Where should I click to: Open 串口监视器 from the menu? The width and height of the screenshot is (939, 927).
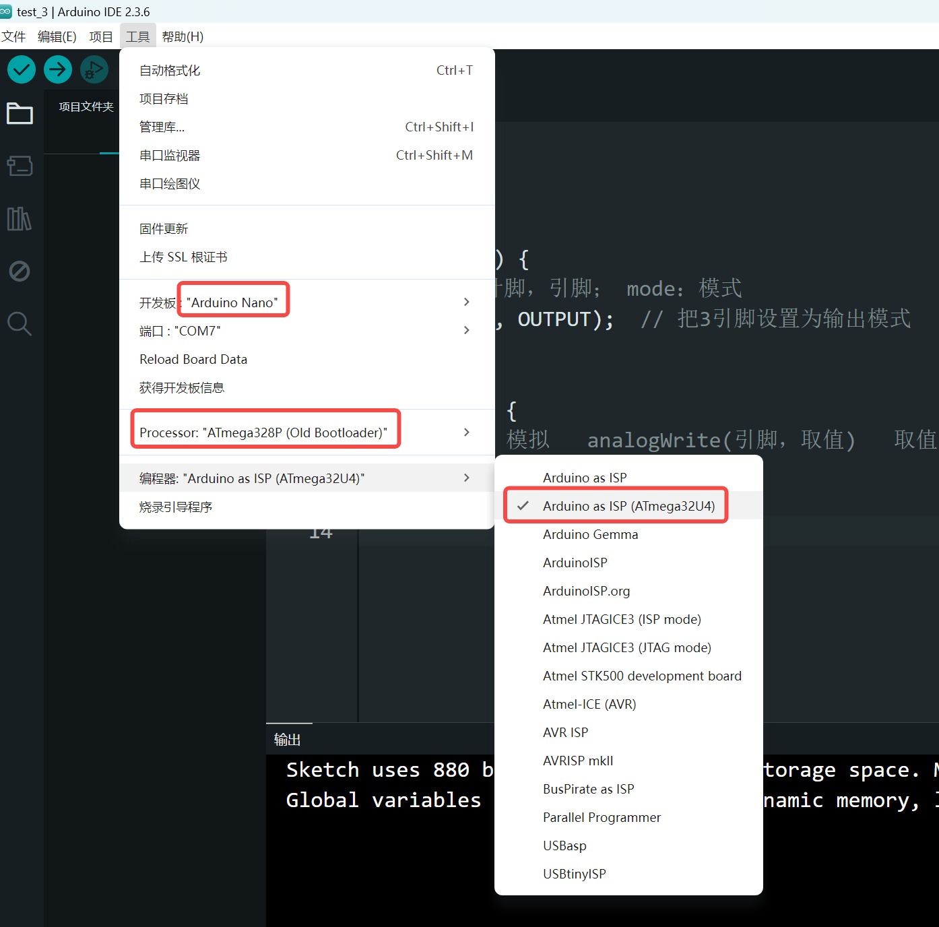(x=306, y=155)
